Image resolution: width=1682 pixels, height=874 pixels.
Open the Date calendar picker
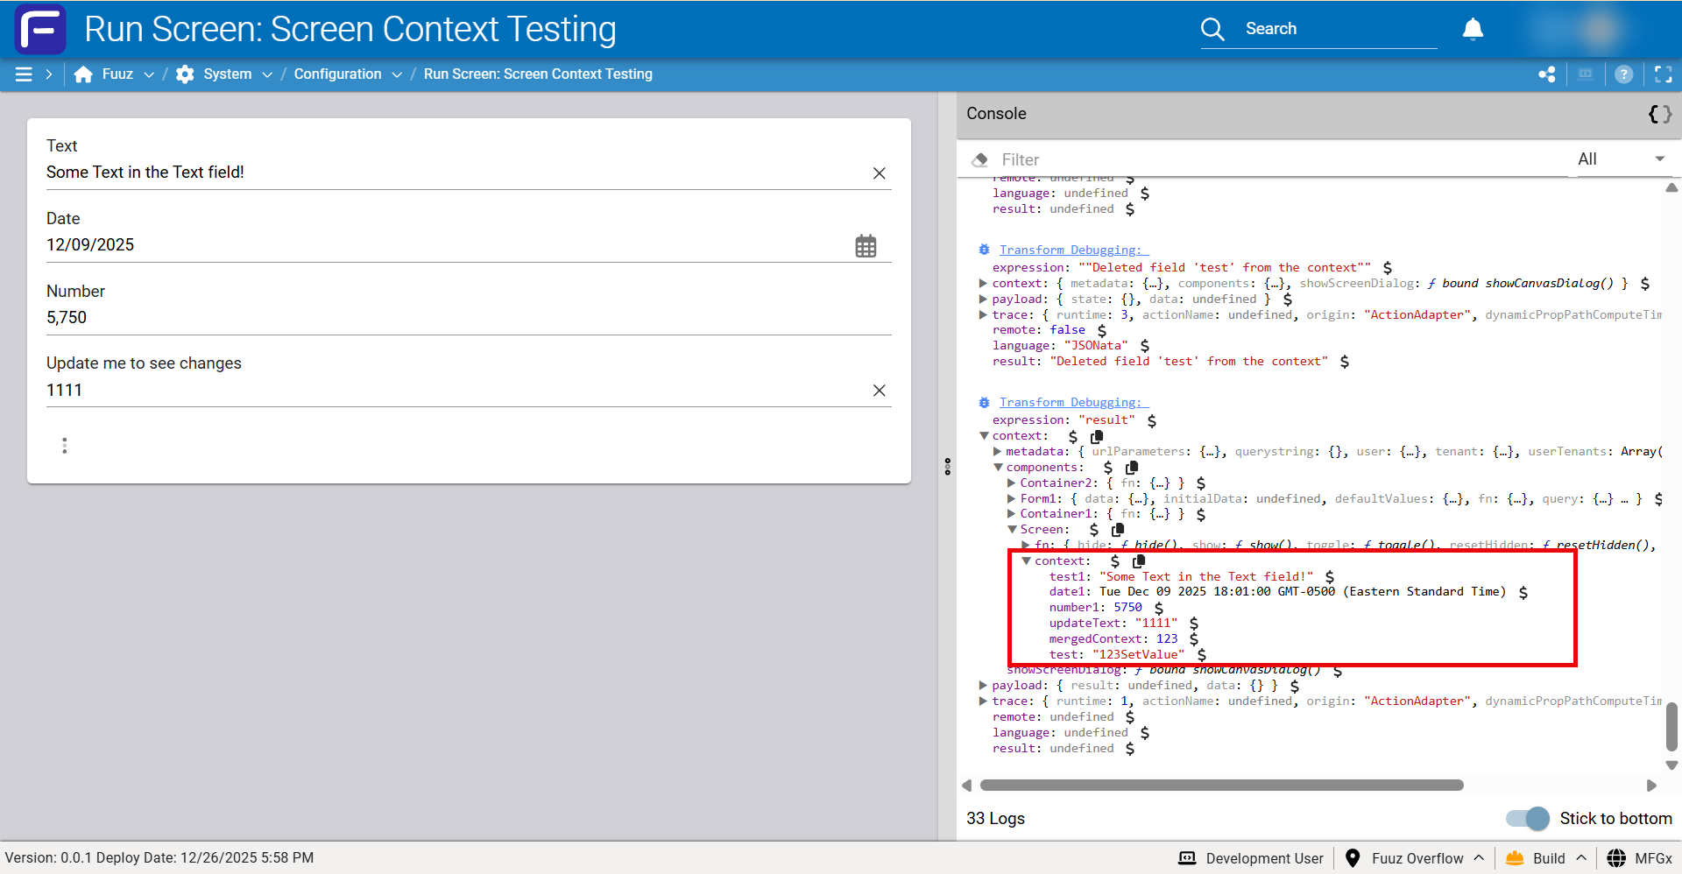pos(866,246)
